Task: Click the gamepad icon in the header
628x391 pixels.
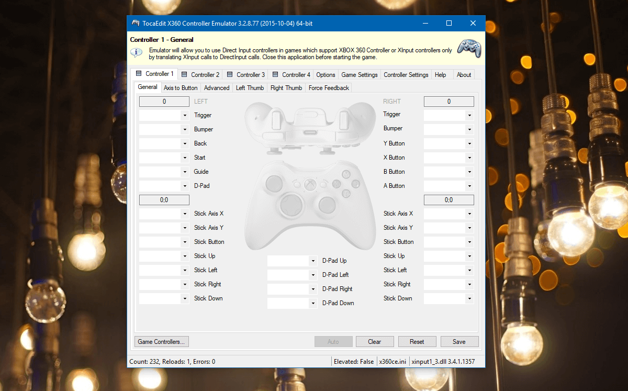Action: coord(469,48)
